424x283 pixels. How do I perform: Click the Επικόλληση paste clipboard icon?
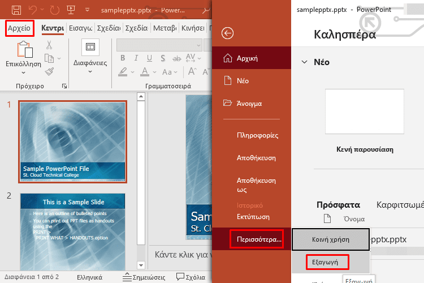(25, 49)
